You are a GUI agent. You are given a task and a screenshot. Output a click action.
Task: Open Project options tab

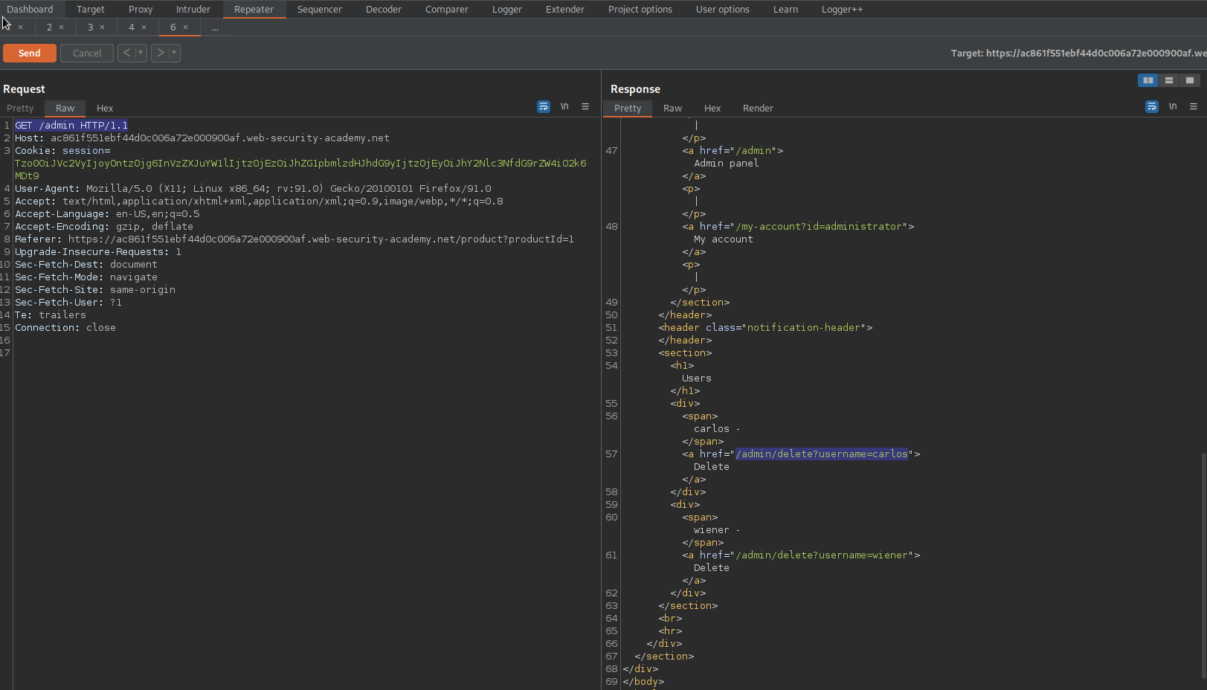tap(640, 9)
